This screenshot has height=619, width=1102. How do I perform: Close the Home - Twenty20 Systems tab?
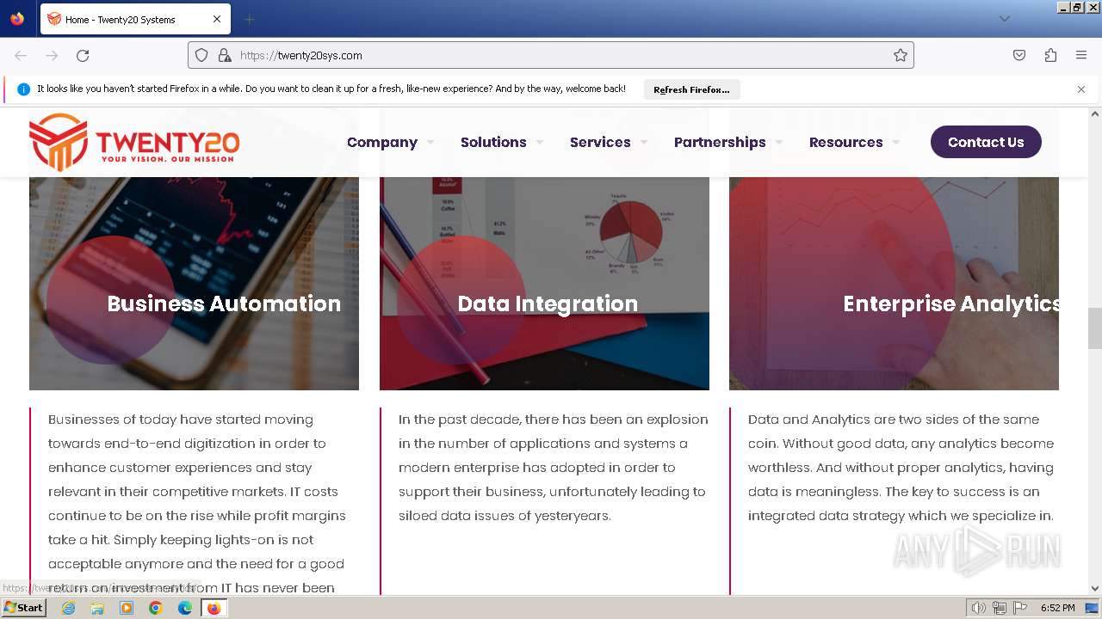pos(217,19)
